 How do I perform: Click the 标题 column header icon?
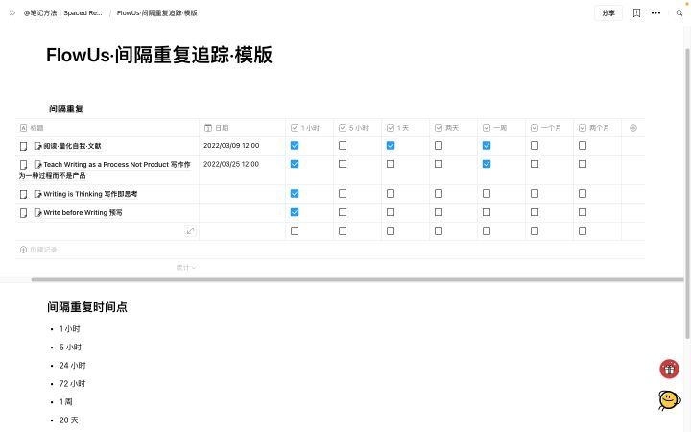[x=23, y=128]
